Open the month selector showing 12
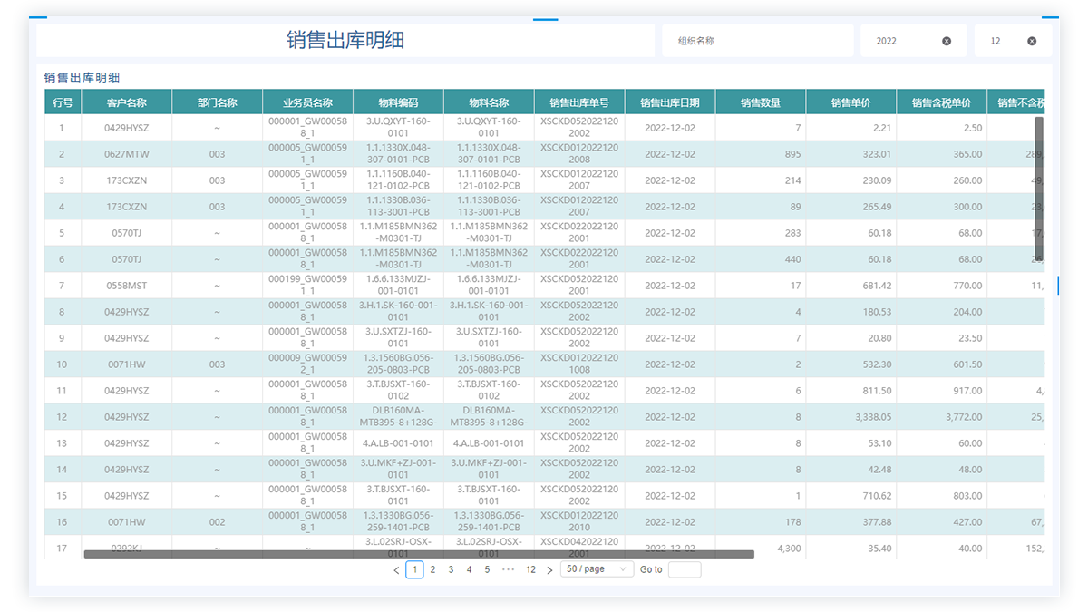 pos(1014,41)
